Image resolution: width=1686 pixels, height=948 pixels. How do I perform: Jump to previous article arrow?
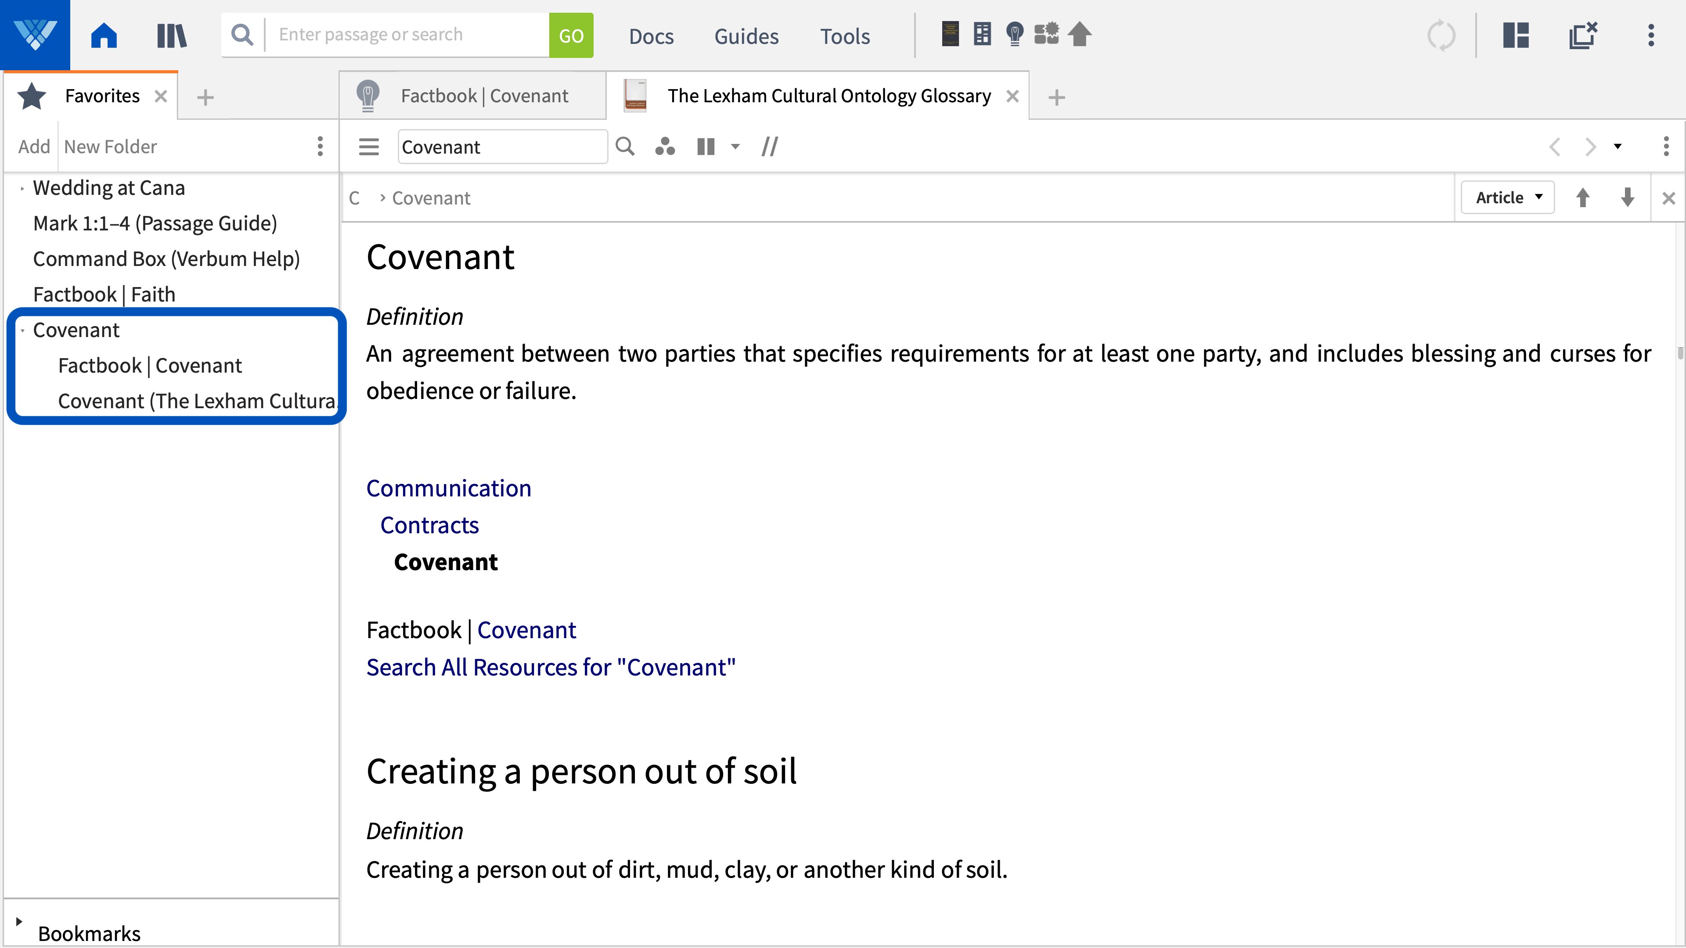[1583, 197]
